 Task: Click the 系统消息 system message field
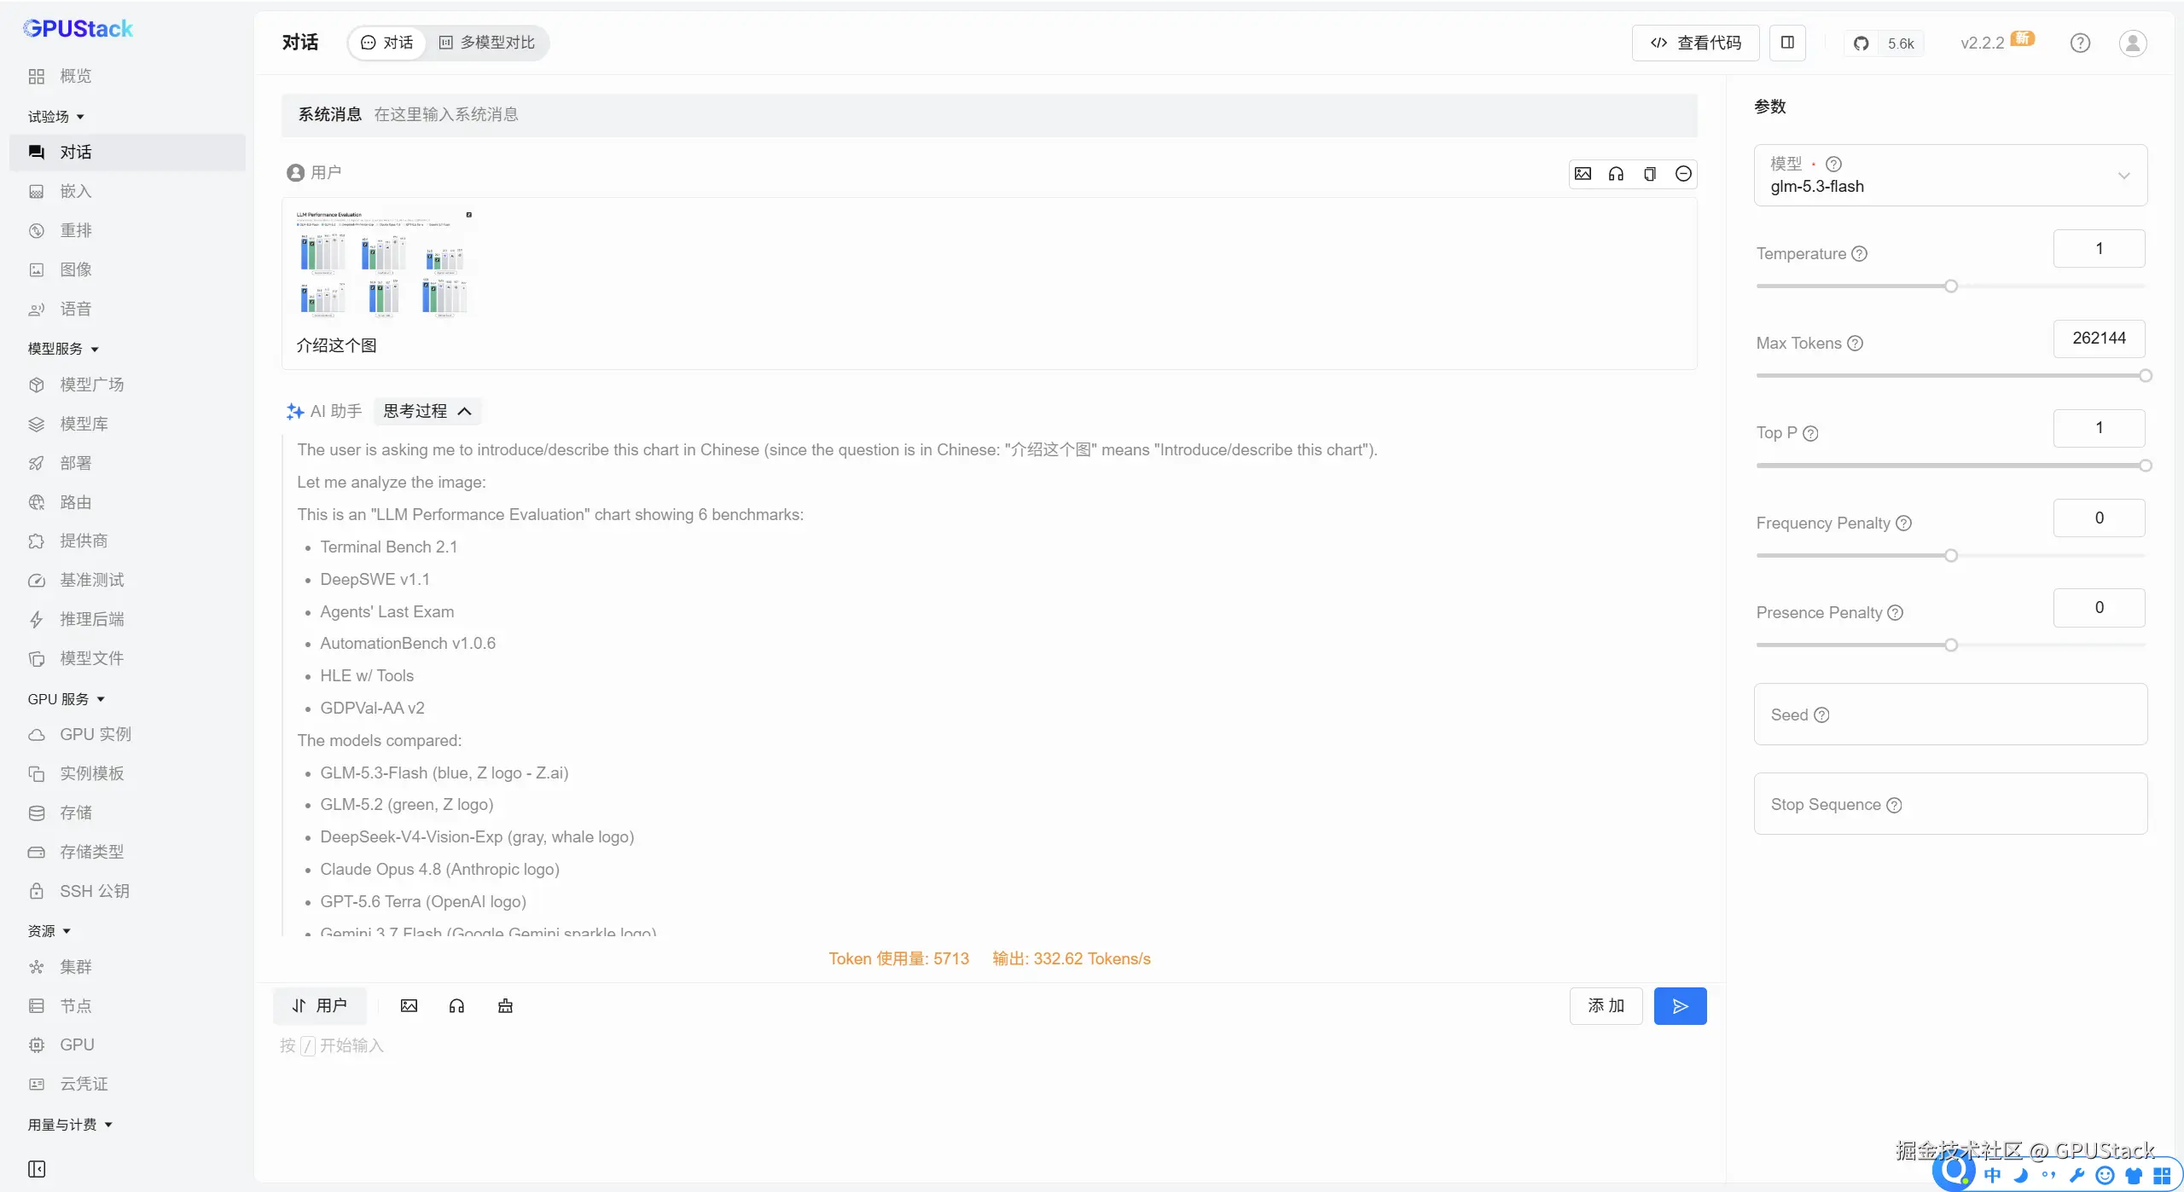tap(990, 115)
